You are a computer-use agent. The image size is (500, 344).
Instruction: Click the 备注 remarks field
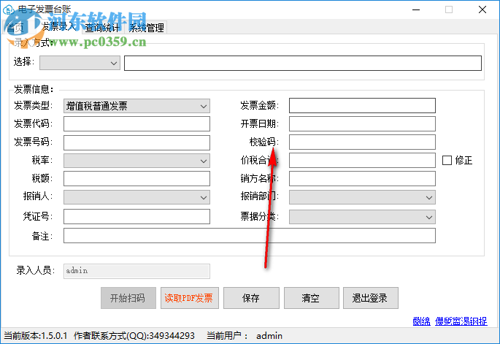tap(250, 235)
